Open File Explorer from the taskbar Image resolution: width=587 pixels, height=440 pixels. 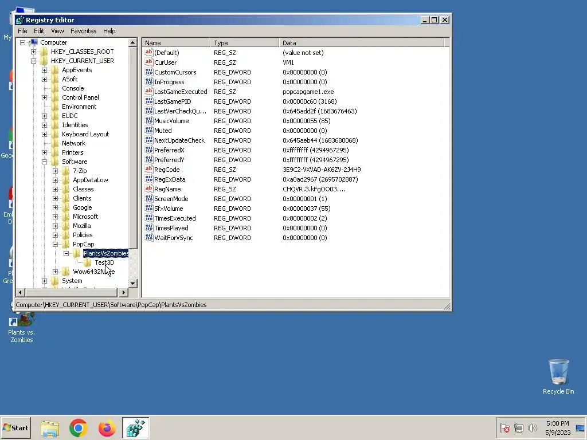click(50, 429)
